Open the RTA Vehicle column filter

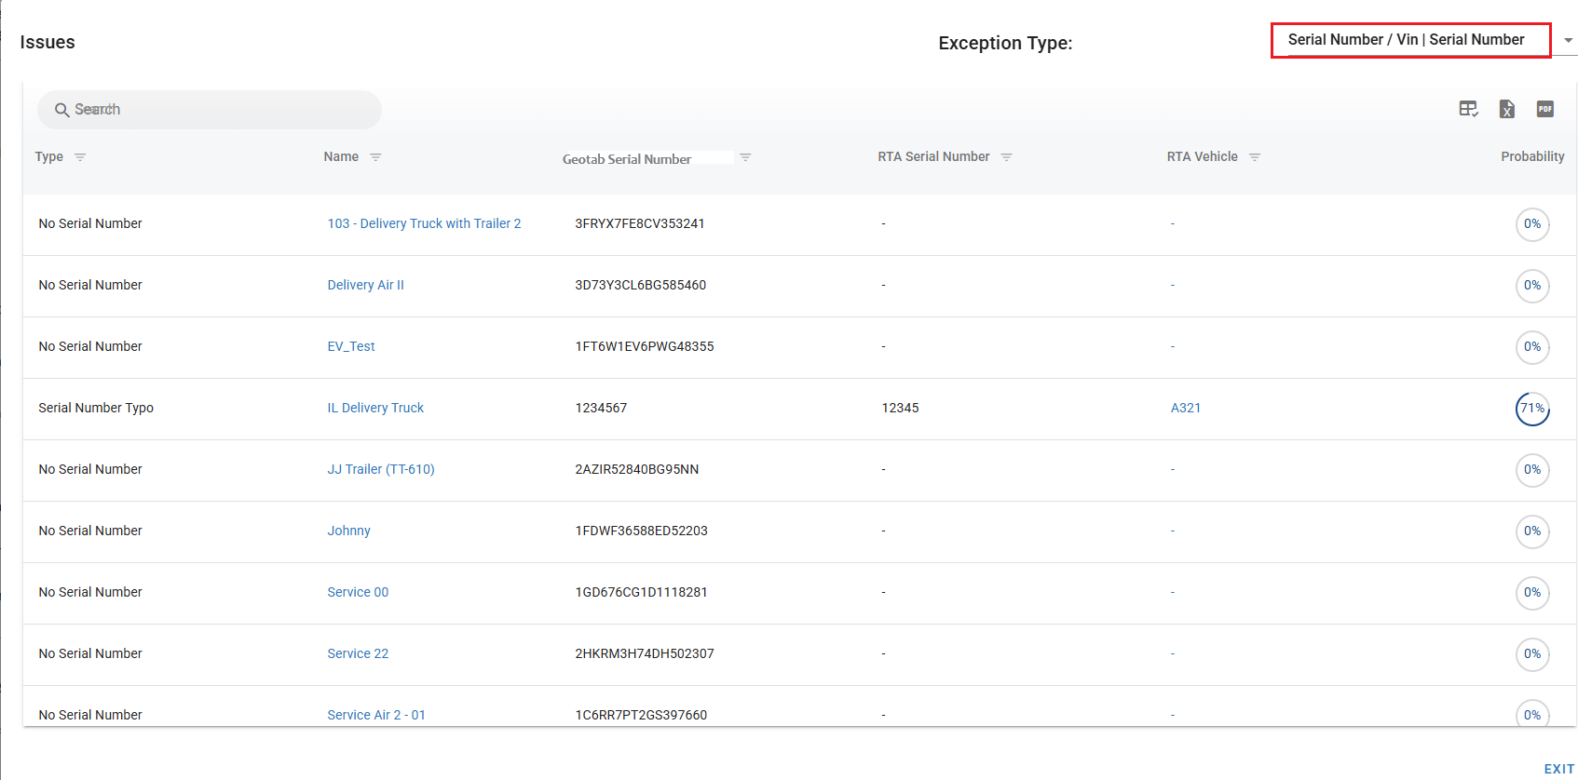1254,157
